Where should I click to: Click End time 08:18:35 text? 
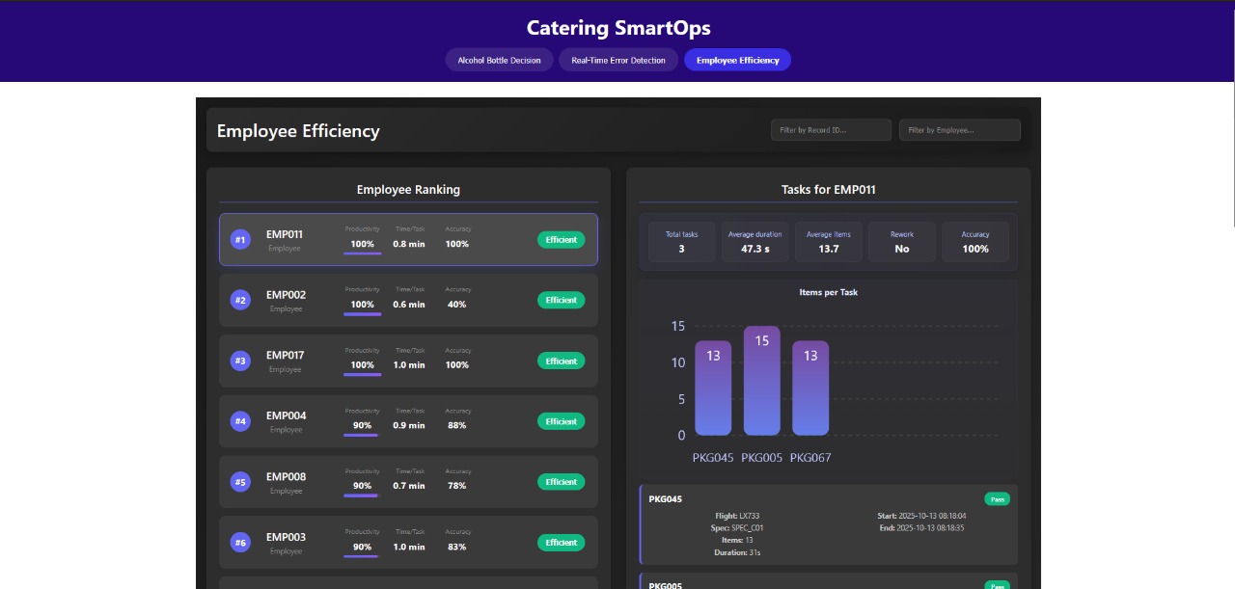(921, 528)
